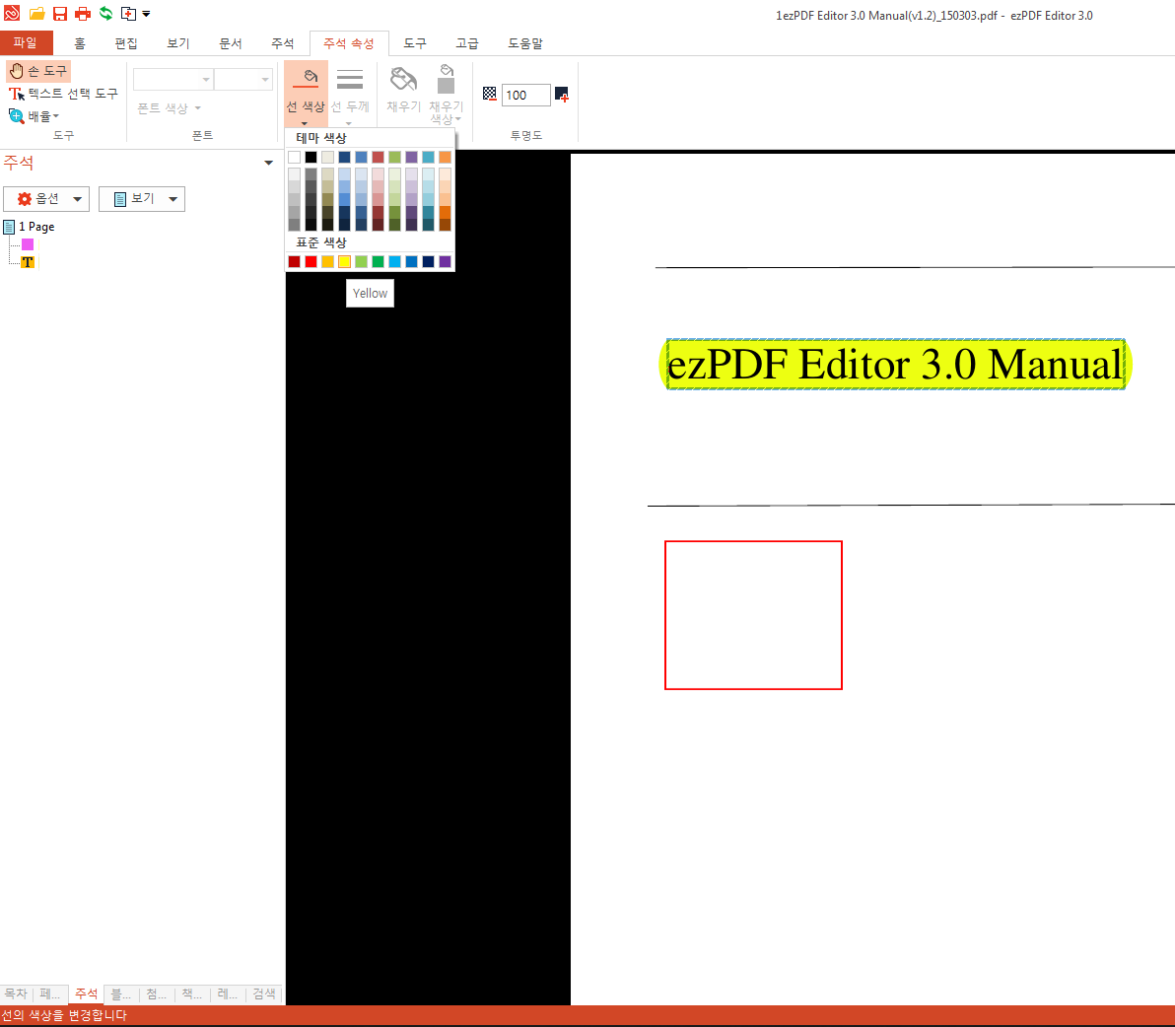Screen dimensions: 1175x1027
Task: Select the pink highlight annotation in tree
Action: 28,244
